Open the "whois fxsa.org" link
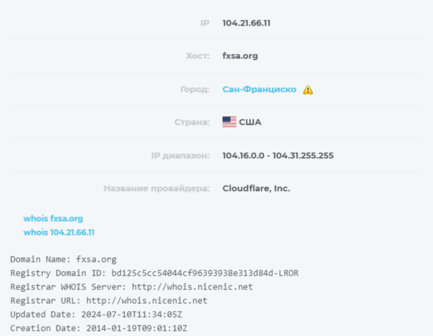Viewport: 433px width, 336px height. pos(53,219)
